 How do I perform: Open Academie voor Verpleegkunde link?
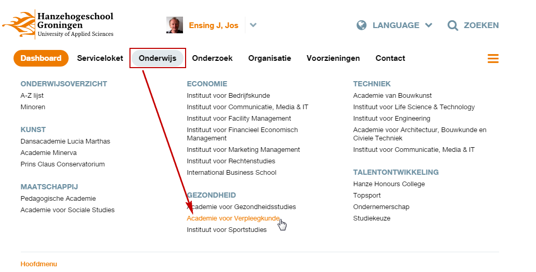pos(233,218)
